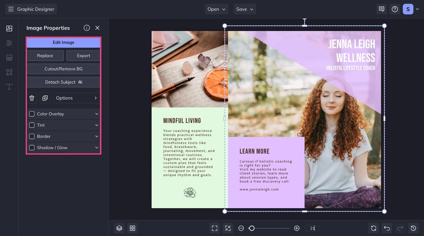This screenshot has width=424, height=236.
Task: Open the Image Manager sidebar icon
Action: 9,28
